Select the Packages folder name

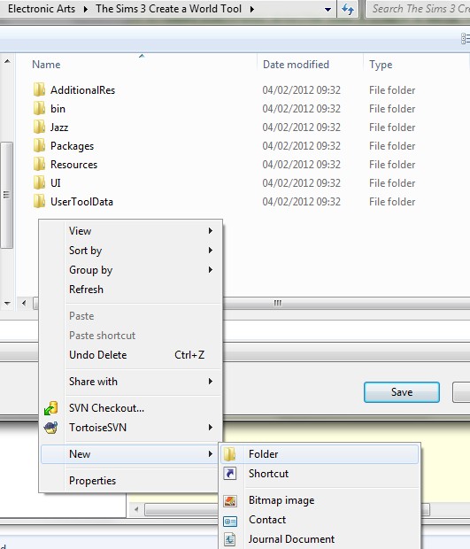pyautogui.click(x=72, y=146)
